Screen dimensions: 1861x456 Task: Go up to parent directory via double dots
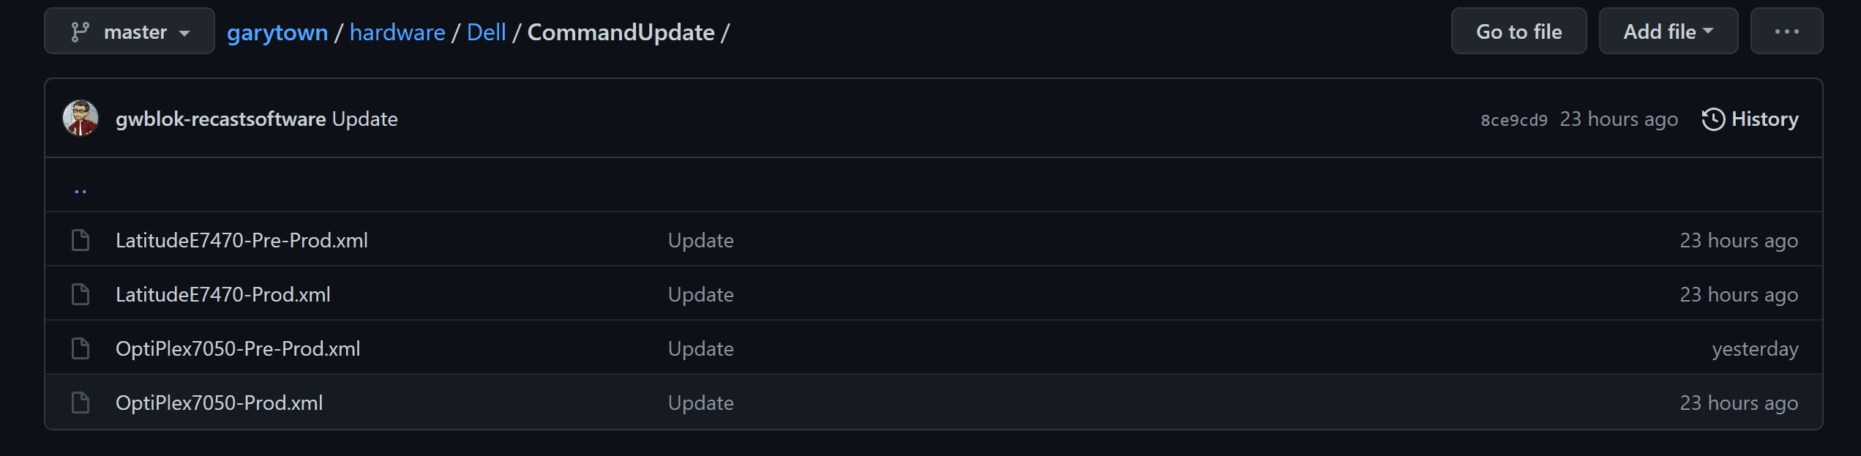[x=80, y=191]
